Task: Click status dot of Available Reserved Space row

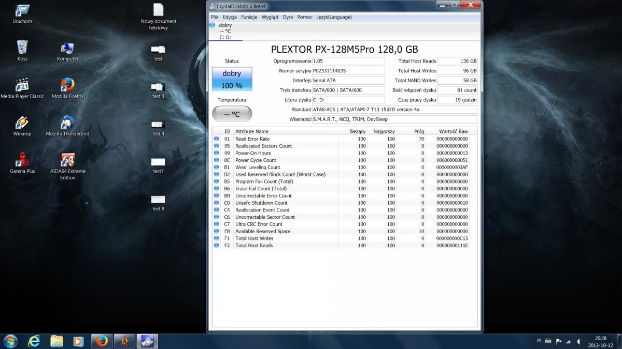Action: [x=217, y=231]
